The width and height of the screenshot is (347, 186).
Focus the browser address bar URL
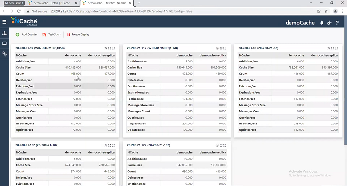121,11
